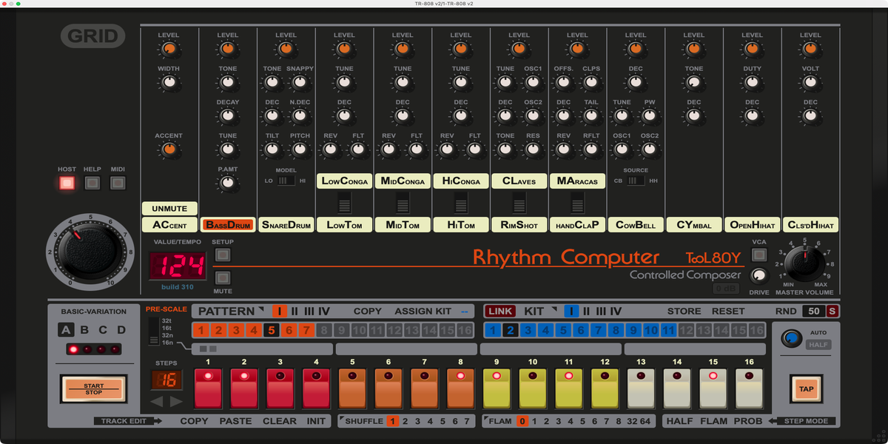
Task: Click the HELP button
Action: point(92,183)
